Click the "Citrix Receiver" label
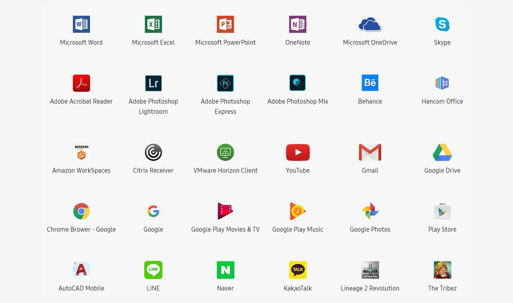 tap(153, 170)
